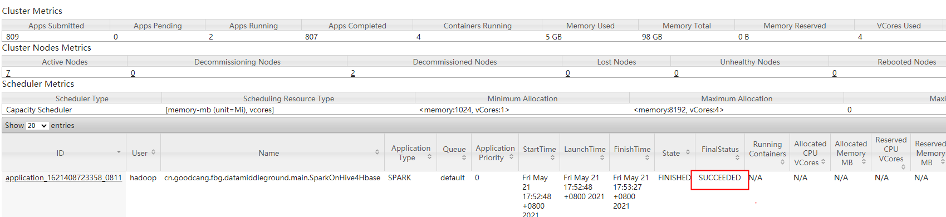The height and width of the screenshot is (217, 946).
Task: Sort by Name column arrows
Action: click(377, 152)
